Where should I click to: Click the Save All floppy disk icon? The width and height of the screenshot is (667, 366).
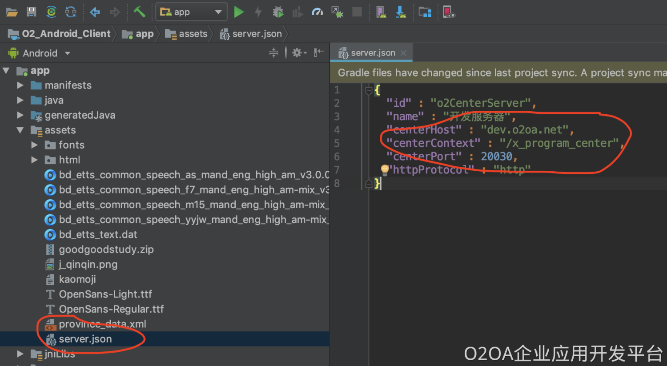coord(31,12)
